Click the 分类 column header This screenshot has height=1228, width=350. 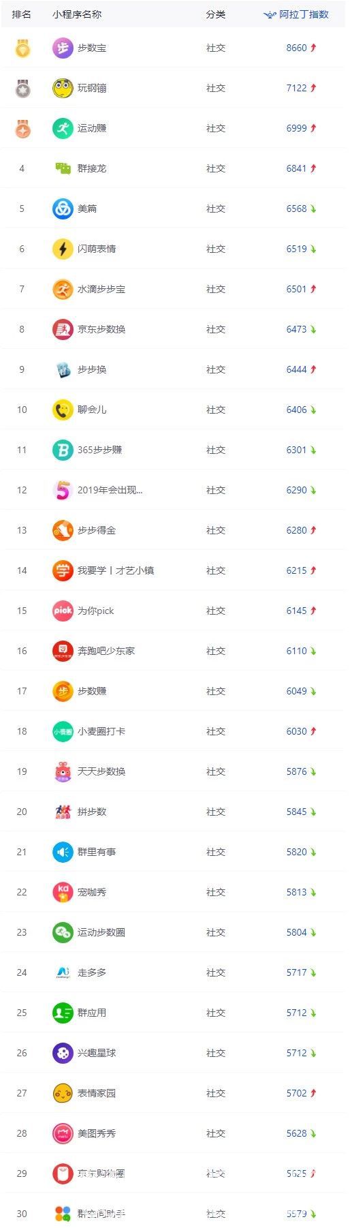tap(216, 14)
